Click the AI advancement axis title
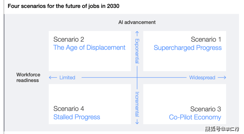The image size is (244, 134). click(137, 22)
